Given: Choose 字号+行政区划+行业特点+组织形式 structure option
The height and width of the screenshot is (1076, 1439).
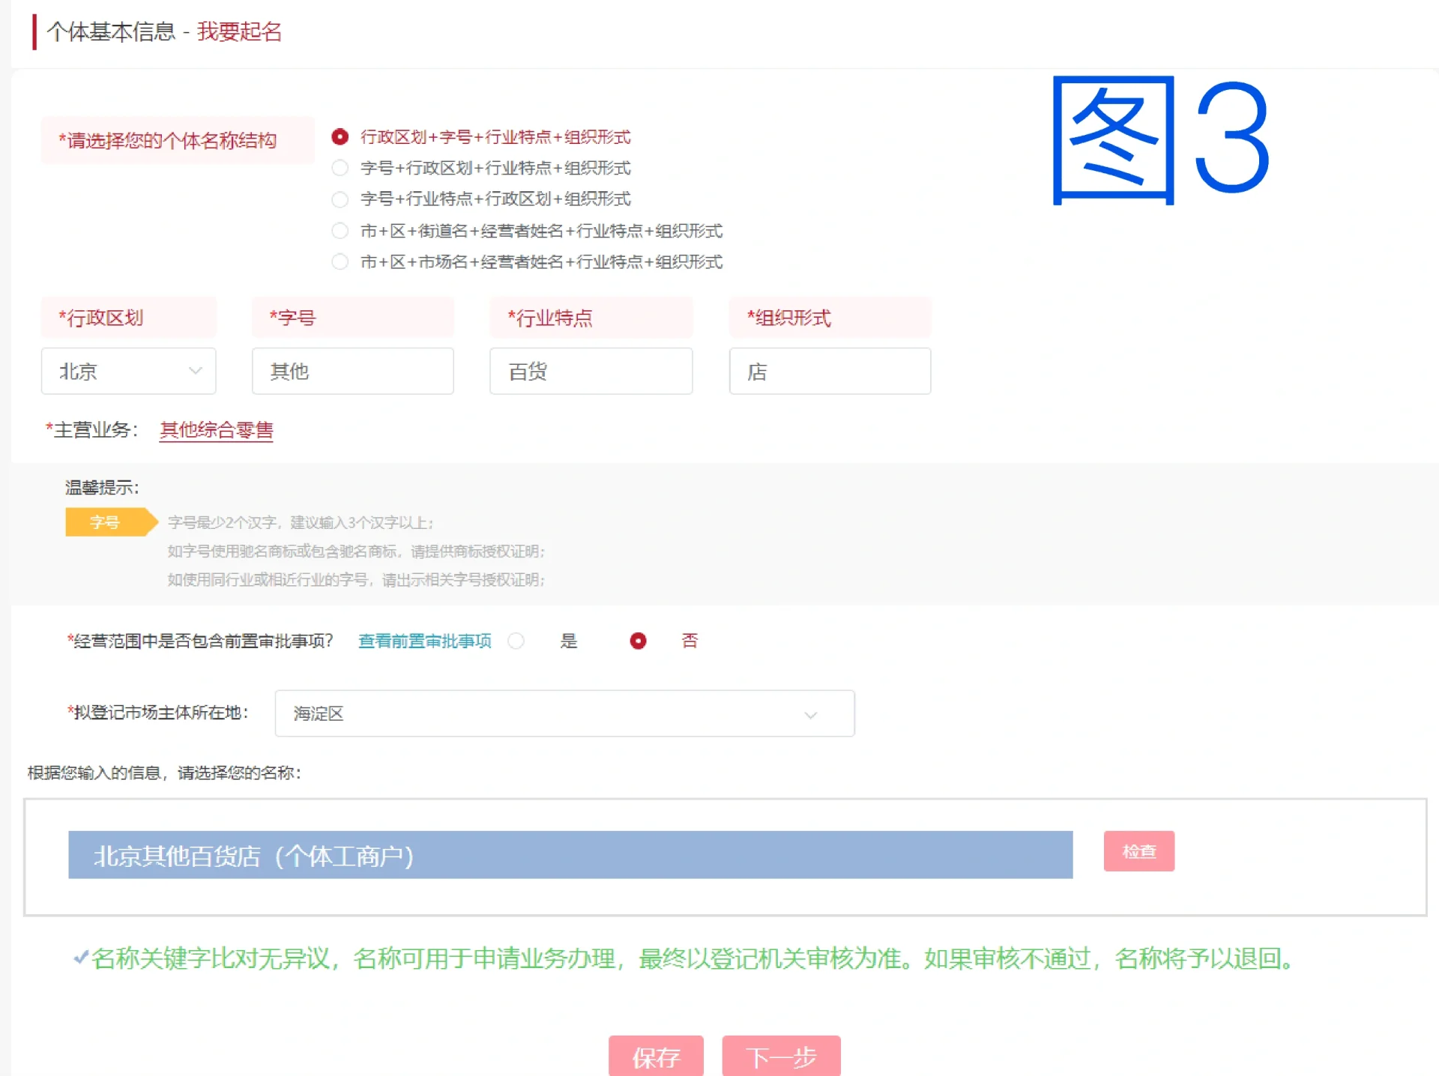Looking at the screenshot, I should coord(340,168).
